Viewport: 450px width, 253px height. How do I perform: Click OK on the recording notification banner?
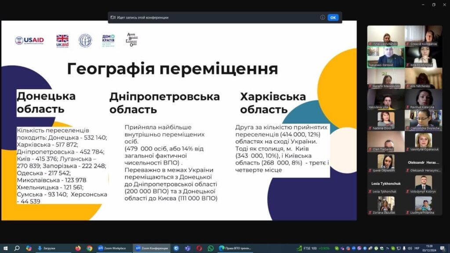[x=333, y=18]
